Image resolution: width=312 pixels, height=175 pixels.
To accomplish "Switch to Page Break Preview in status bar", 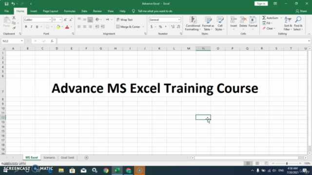I will [266, 163].
